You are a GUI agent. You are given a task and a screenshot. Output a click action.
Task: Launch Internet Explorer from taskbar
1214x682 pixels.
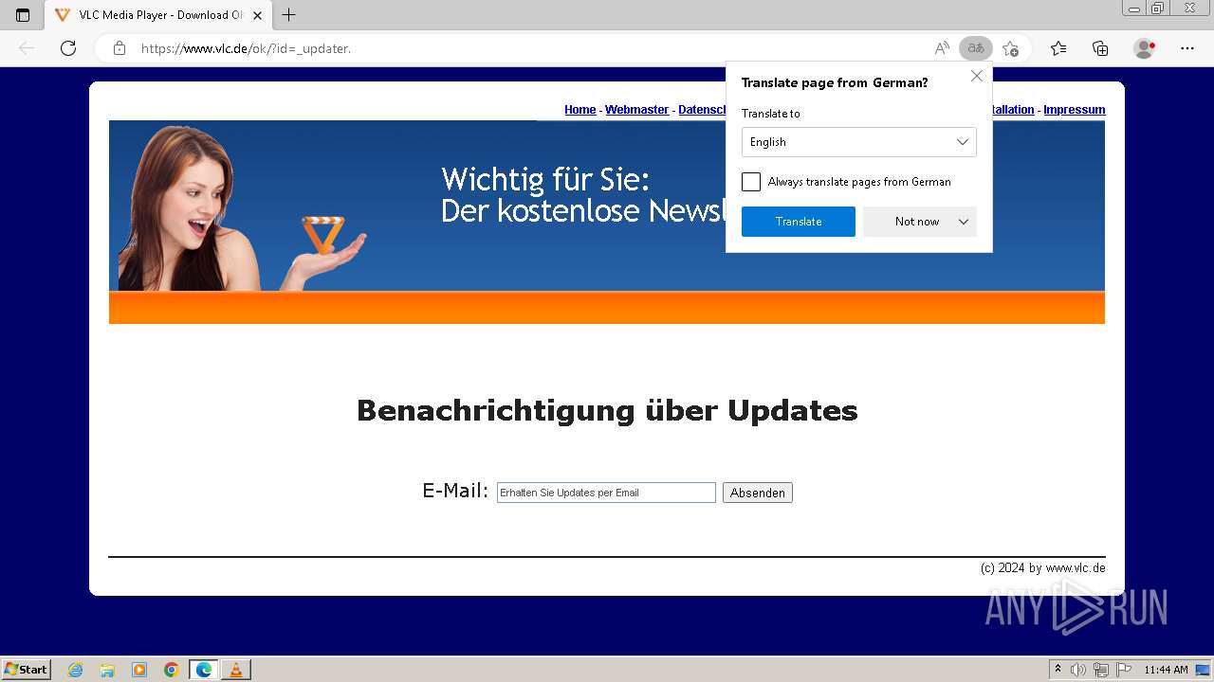pos(76,670)
